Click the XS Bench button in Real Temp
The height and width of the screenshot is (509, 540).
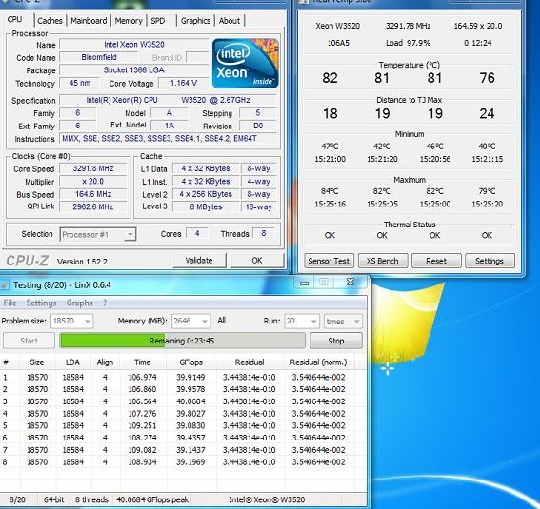pyautogui.click(x=382, y=261)
